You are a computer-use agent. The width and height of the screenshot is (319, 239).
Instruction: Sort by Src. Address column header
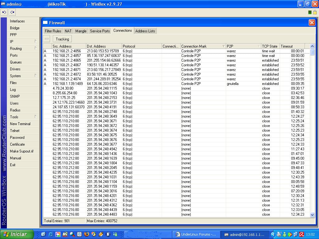point(69,46)
